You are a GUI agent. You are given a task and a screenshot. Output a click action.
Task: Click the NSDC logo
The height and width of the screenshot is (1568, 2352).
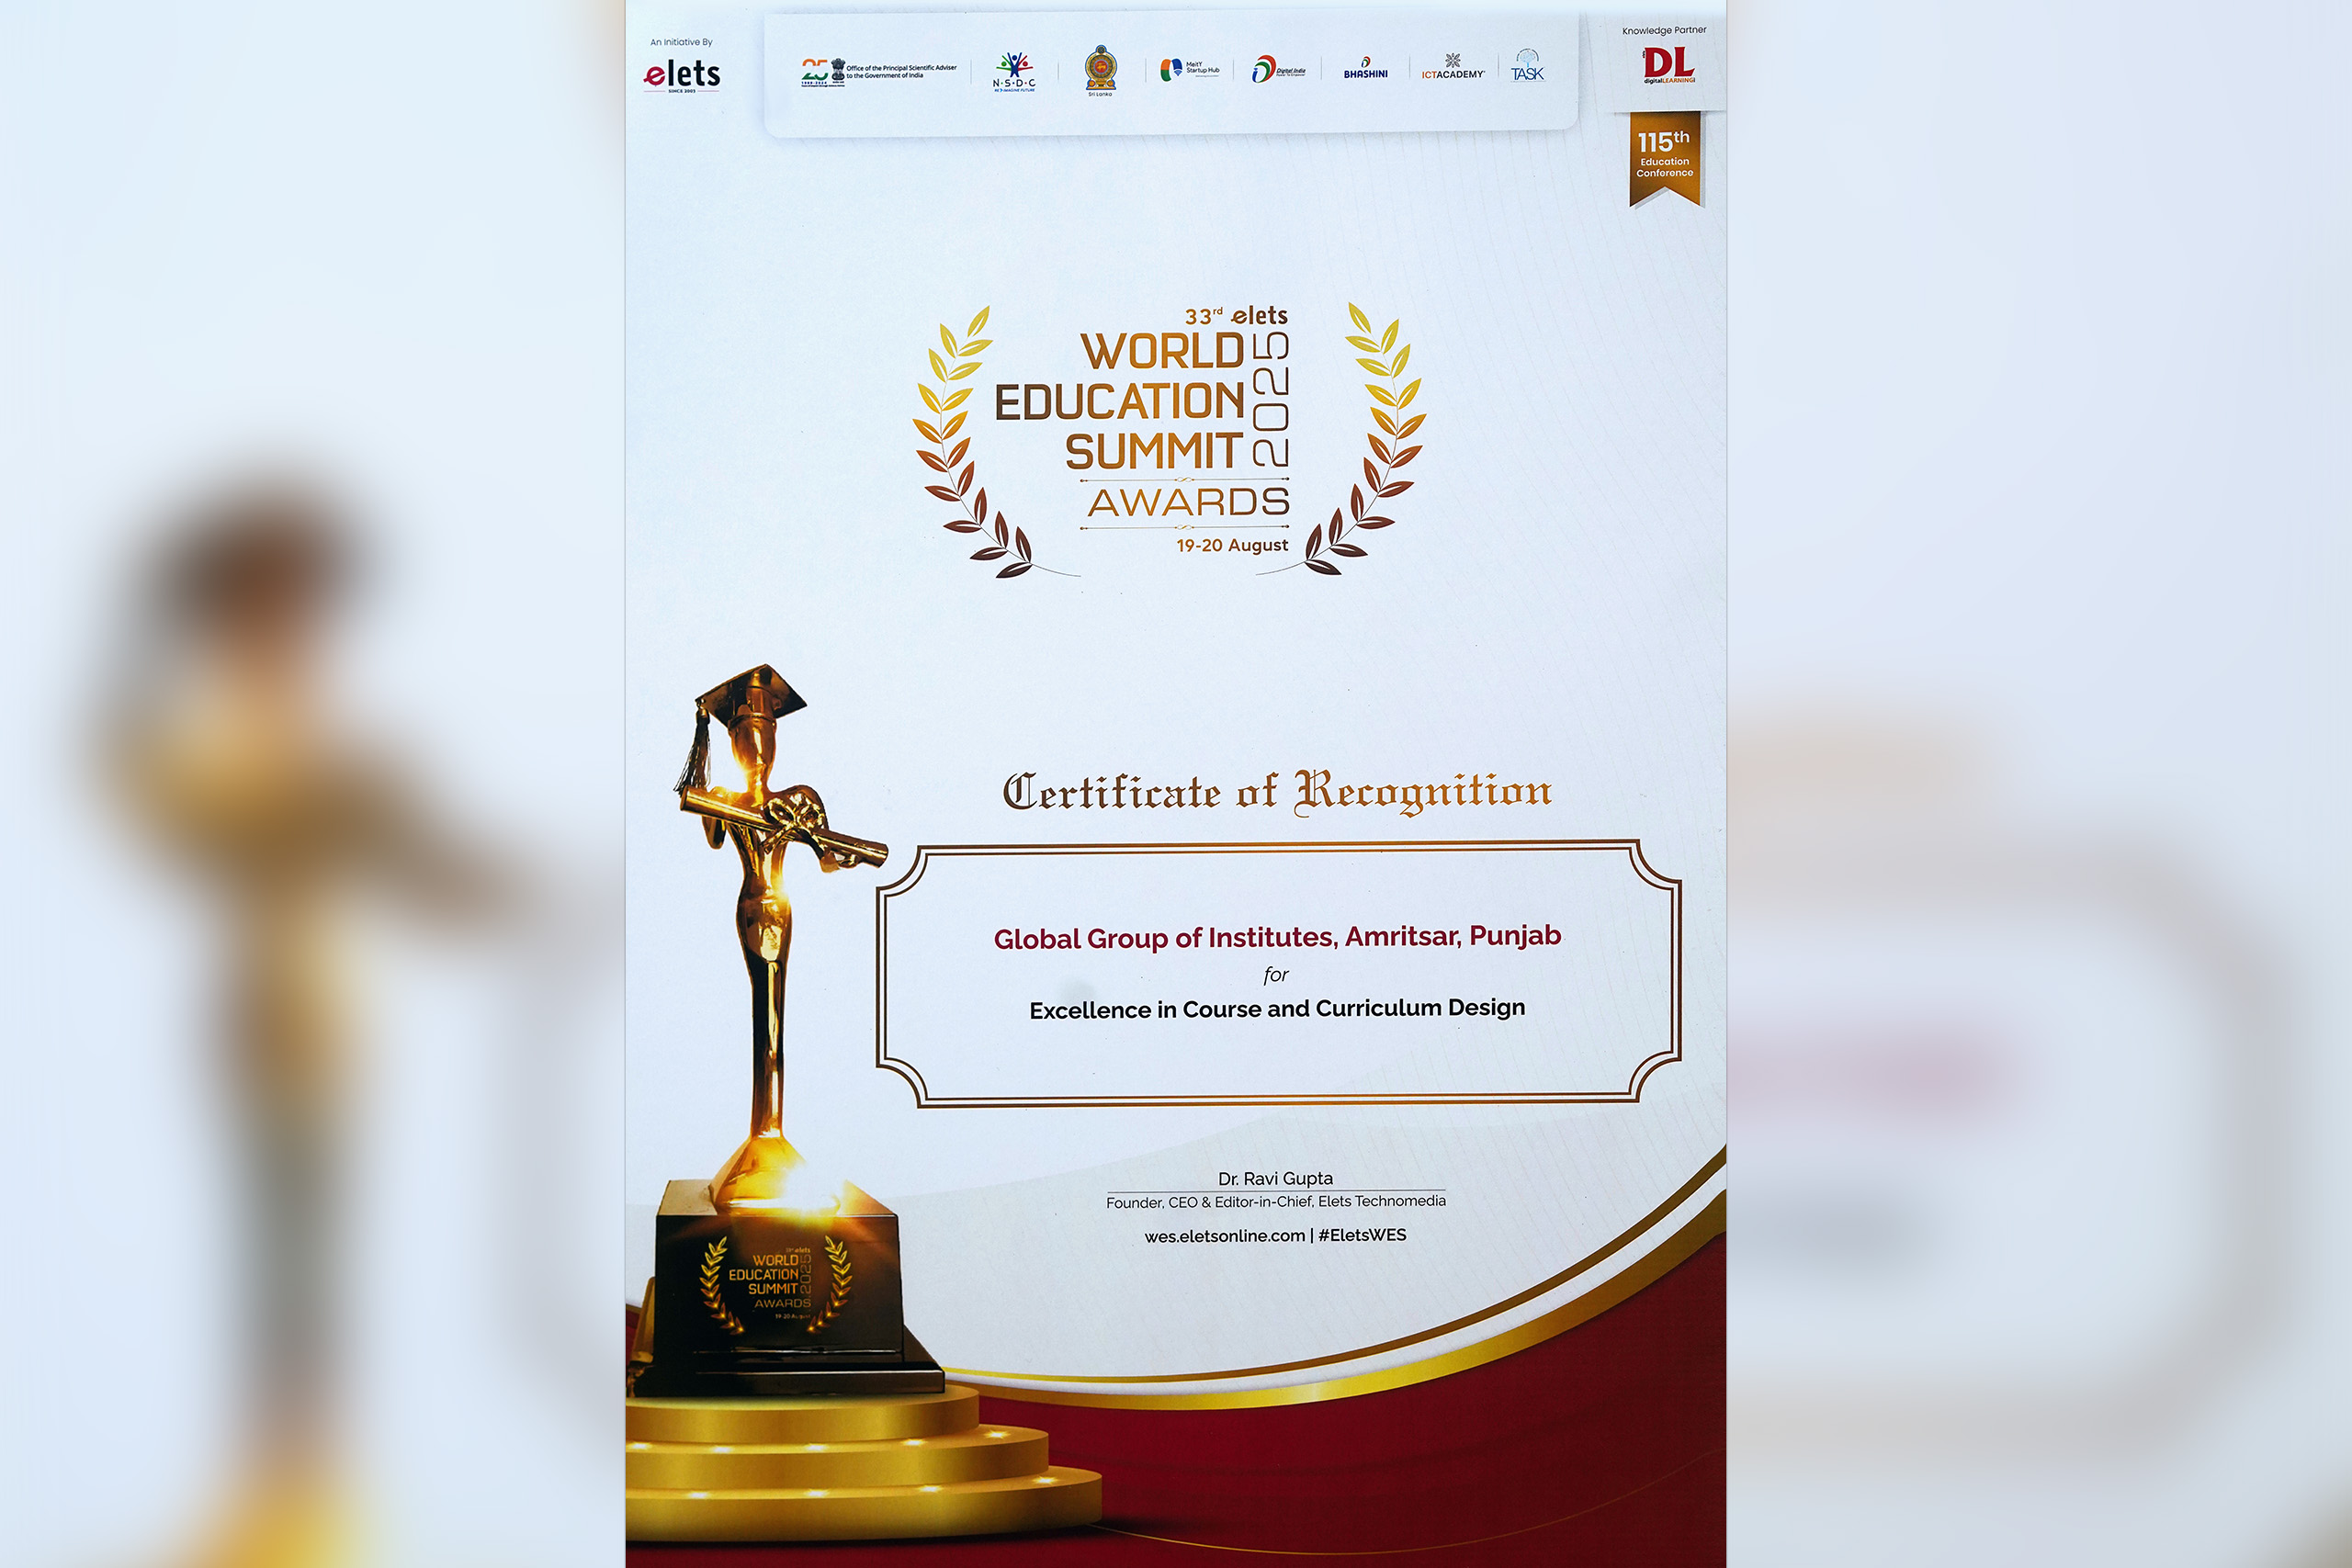coord(1013,71)
